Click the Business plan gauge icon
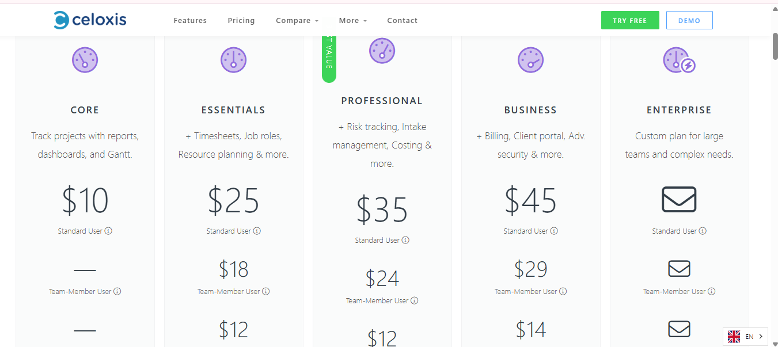Image resolution: width=778 pixels, height=347 pixels. pyautogui.click(x=530, y=60)
